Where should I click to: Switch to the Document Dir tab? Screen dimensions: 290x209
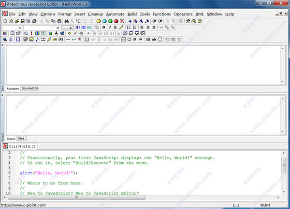[x=30, y=88]
